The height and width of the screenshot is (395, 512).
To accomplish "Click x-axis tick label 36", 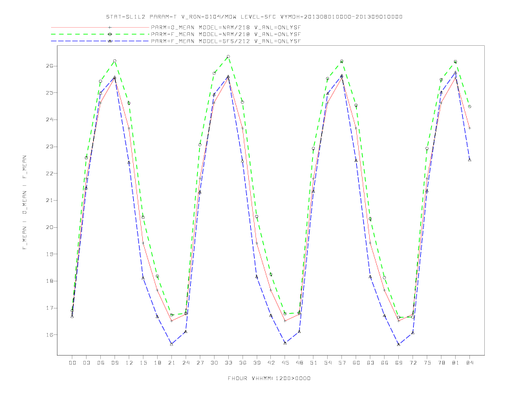I will tap(242, 363).
